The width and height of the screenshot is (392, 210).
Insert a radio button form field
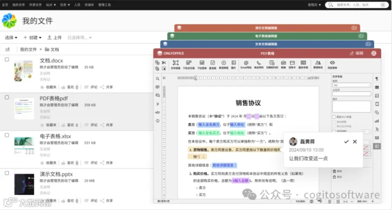pyautogui.click(x=223, y=65)
